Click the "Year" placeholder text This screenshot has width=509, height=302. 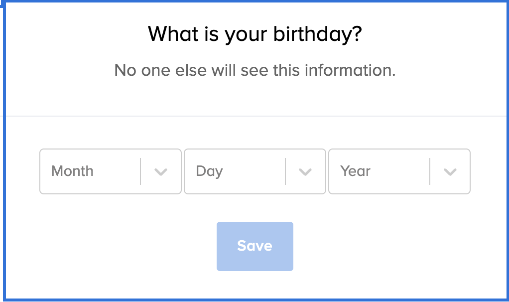pyautogui.click(x=356, y=171)
